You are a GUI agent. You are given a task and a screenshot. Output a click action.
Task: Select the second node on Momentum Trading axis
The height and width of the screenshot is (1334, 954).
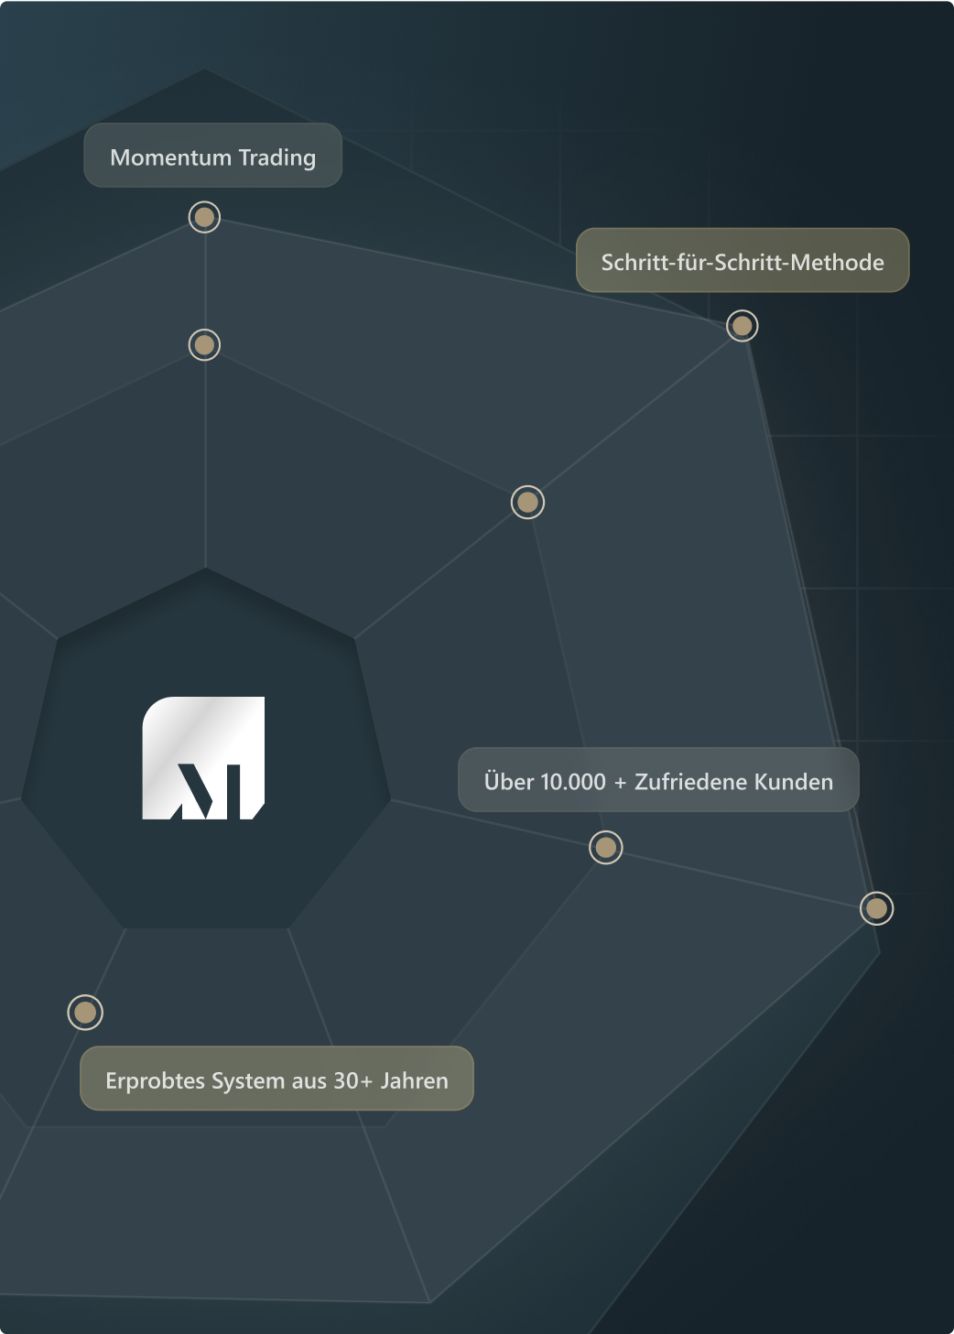tap(204, 345)
